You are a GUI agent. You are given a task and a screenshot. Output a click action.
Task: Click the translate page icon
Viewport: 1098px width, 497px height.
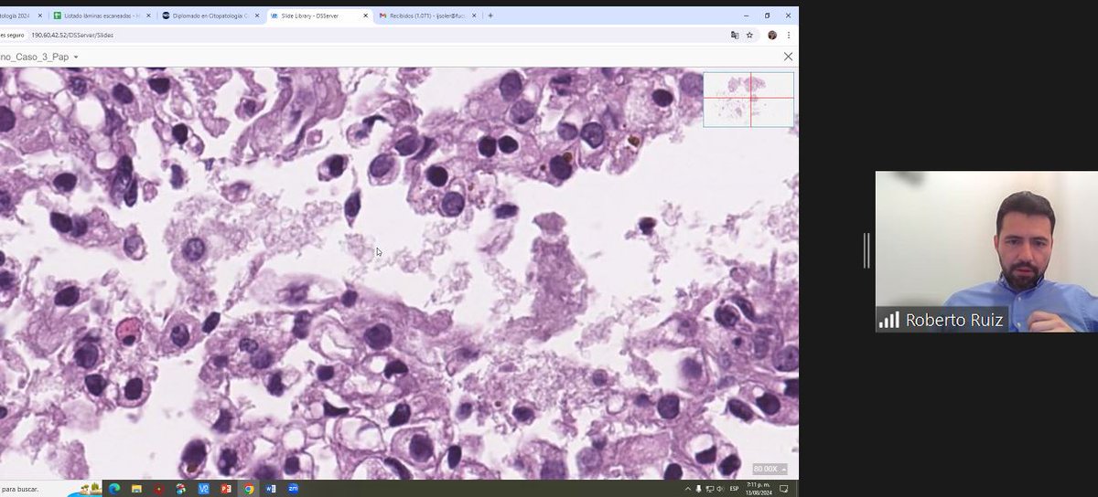735,35
